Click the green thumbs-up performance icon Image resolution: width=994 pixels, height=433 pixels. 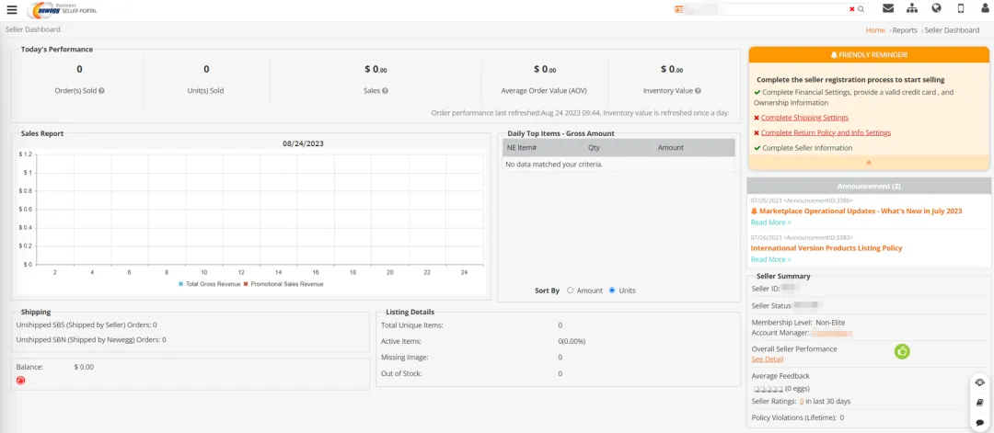click(x=901, y=351)
